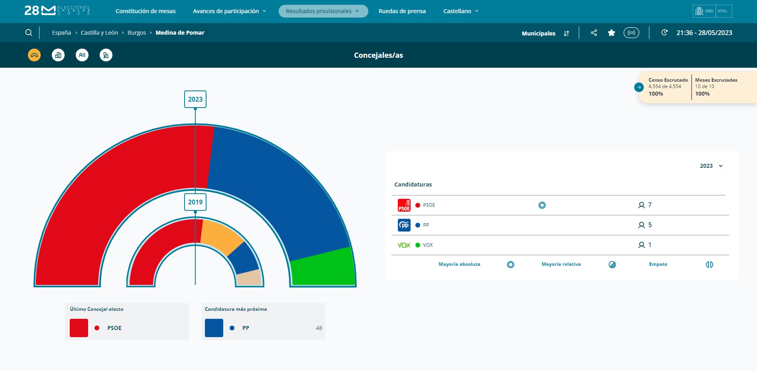
Task: Click PP councillor seat icon with 5
Action: tap(641, 225)
